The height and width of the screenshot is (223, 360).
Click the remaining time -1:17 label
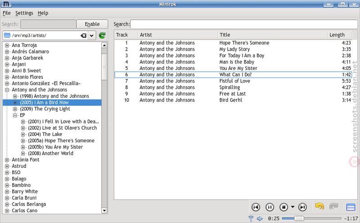[351, 219]
